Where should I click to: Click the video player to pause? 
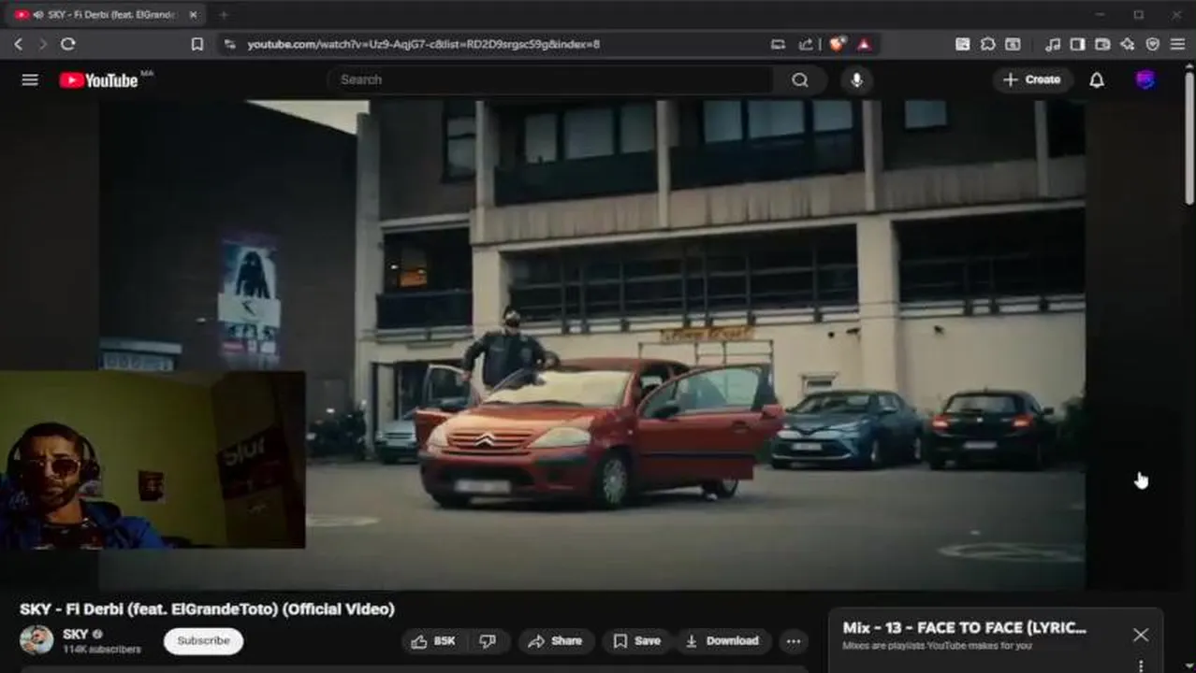(591, 344)
